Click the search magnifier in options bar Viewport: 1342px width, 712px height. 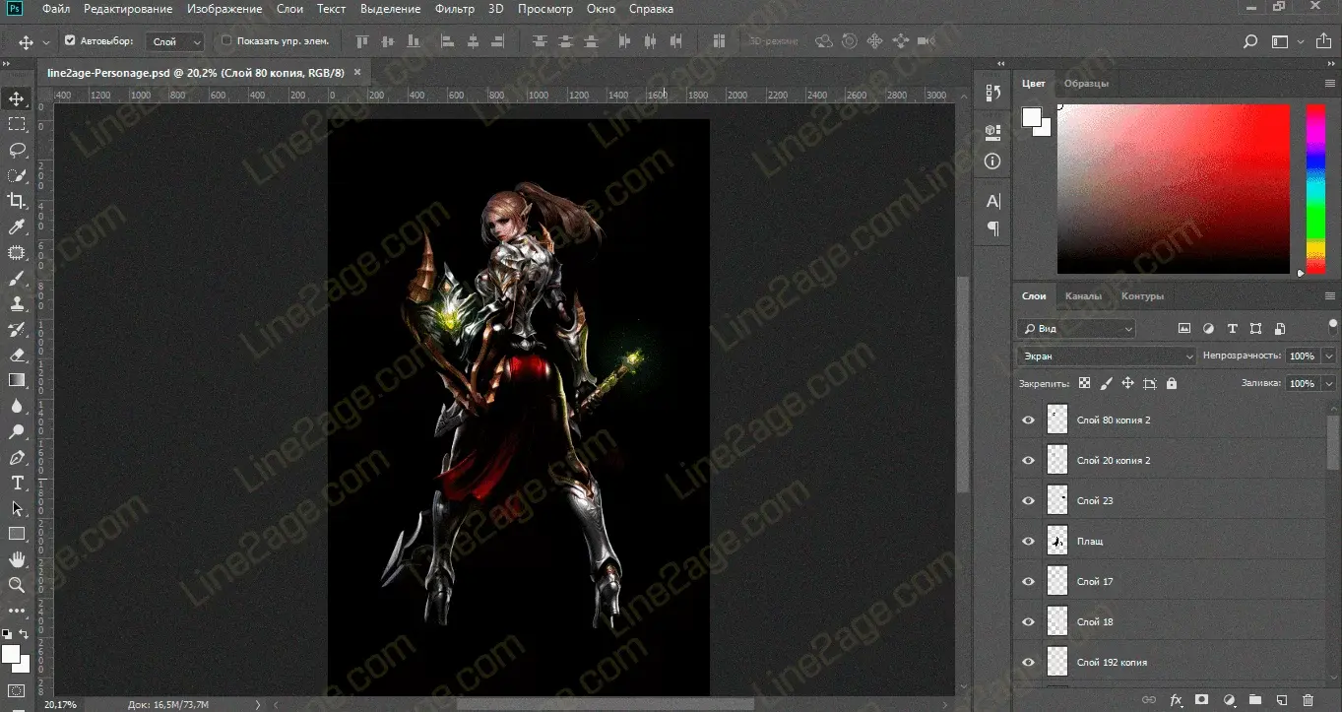tap(1250, 41)
